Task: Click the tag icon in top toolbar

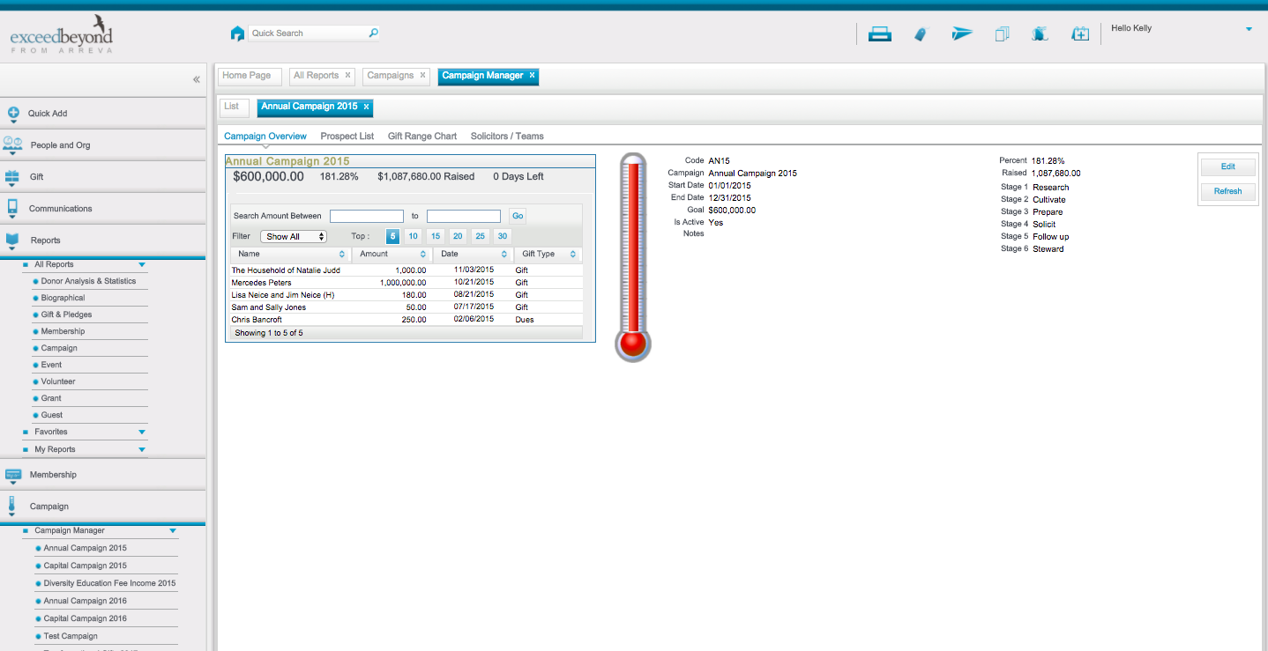Action: coord(921,34)
